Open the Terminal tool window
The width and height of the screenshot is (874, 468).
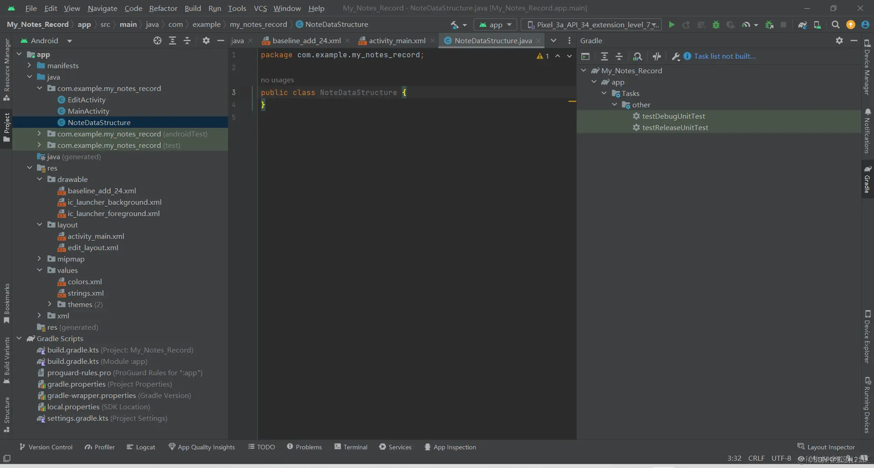tap(351, 447)
